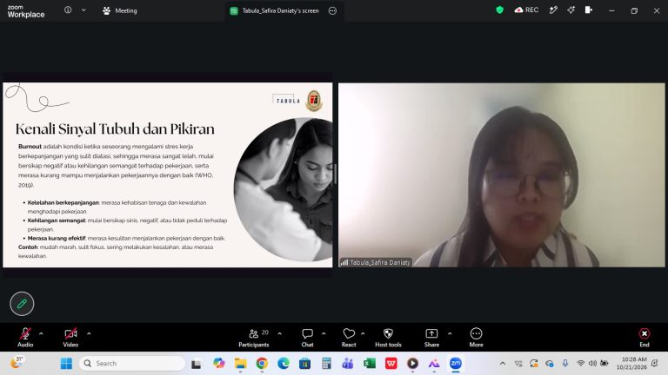The image size is (668, 375).
Task: Open the Chat panel
Action: (307, 337)
